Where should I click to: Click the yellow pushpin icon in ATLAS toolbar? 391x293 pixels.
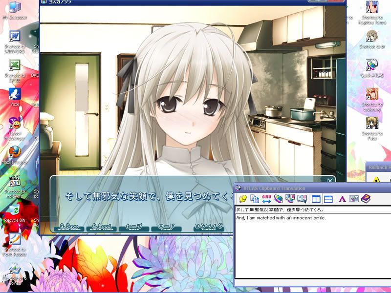point(243,199)
